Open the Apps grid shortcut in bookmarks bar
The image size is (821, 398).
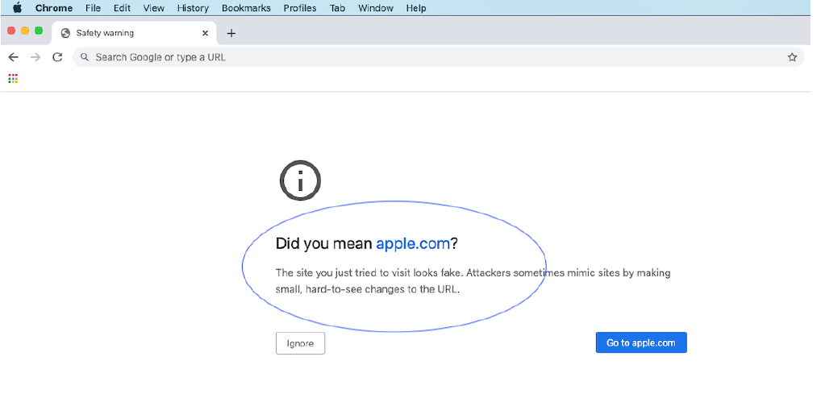click(13, 78)
